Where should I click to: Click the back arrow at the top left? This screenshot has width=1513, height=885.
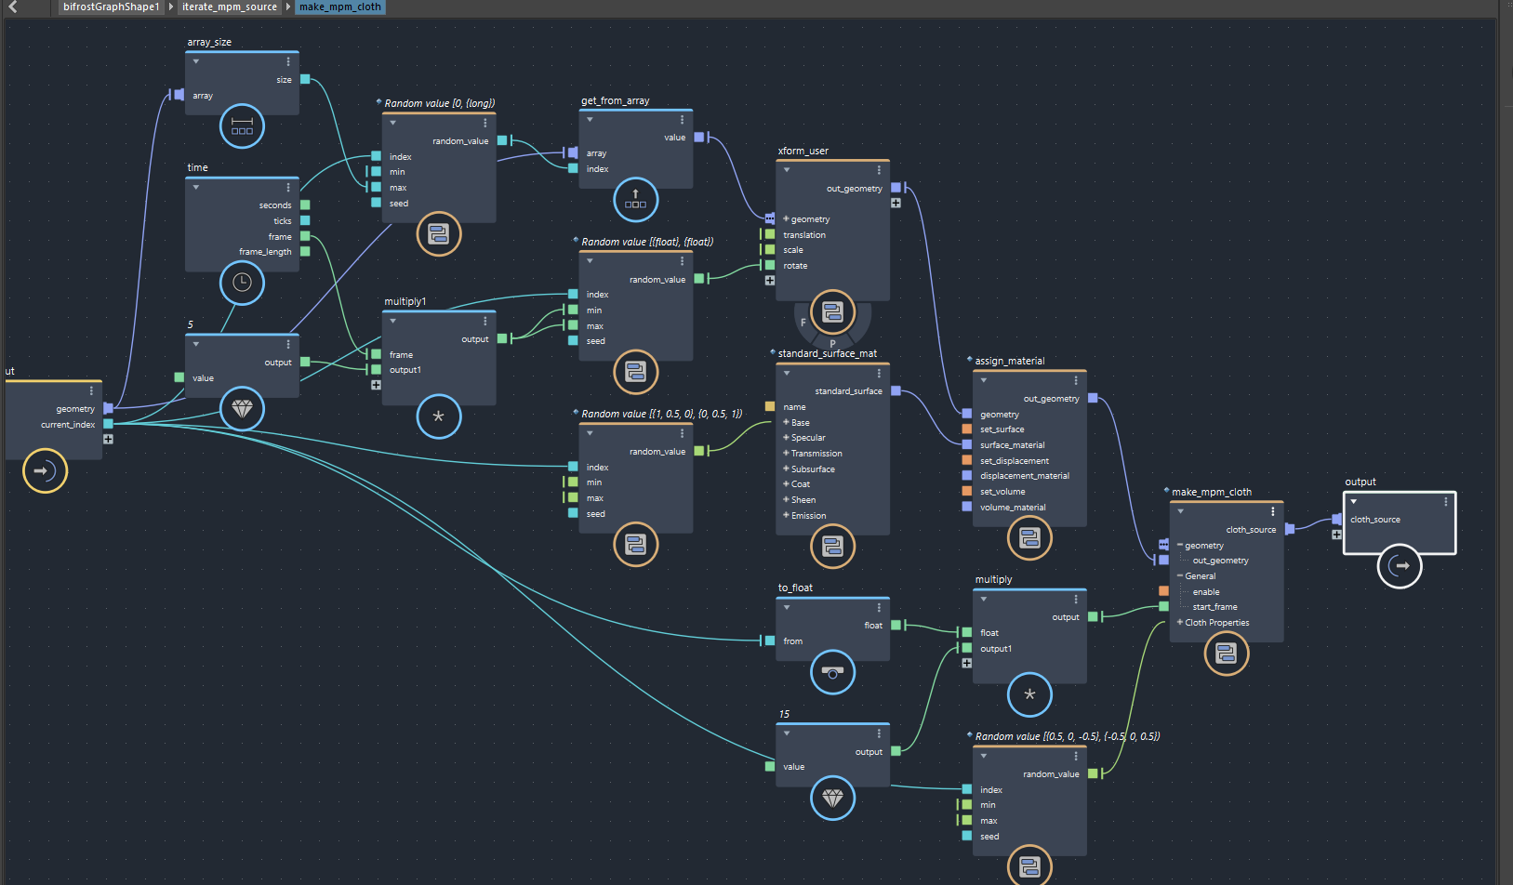(x=11, y=7)
